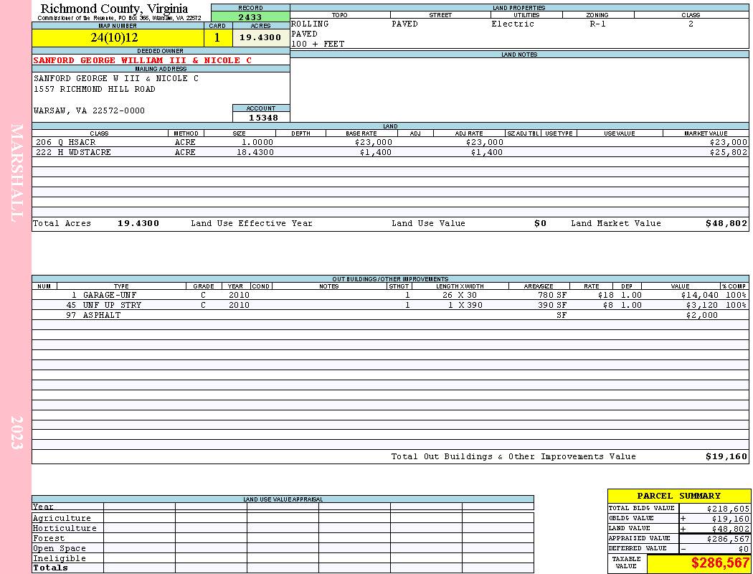
Task: Select the Ineligible row label
Action: [x=59, y=559]
